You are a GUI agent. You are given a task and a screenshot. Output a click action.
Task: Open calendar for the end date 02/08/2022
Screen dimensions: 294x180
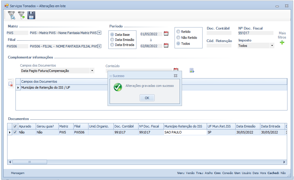[166, 45]
